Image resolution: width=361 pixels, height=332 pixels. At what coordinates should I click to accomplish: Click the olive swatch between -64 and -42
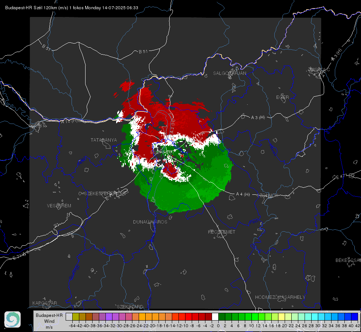click(76, 317)
